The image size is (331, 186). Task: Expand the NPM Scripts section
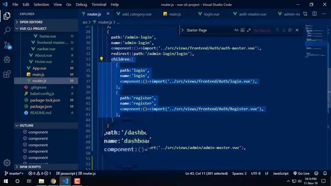(46, 166)
